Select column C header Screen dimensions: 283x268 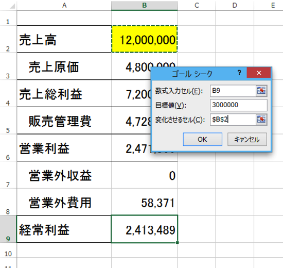tap(197, 6)
